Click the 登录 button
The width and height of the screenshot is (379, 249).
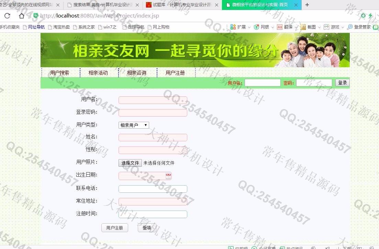click(342, 83)
